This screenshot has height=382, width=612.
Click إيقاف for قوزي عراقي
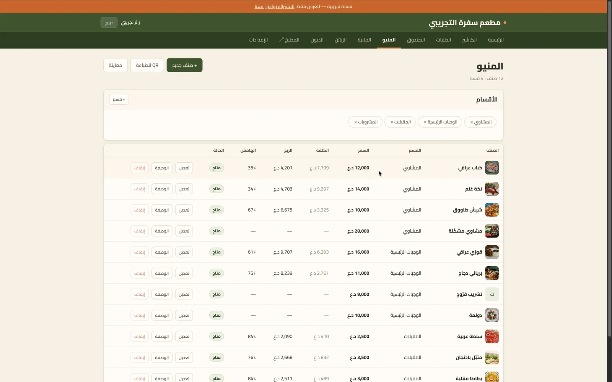pos(140,252)
